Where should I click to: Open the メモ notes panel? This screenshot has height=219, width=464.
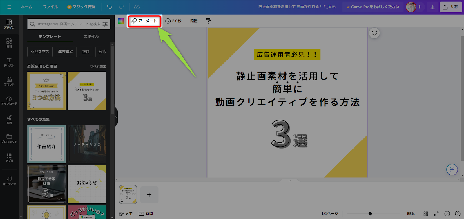coord(126,214)
